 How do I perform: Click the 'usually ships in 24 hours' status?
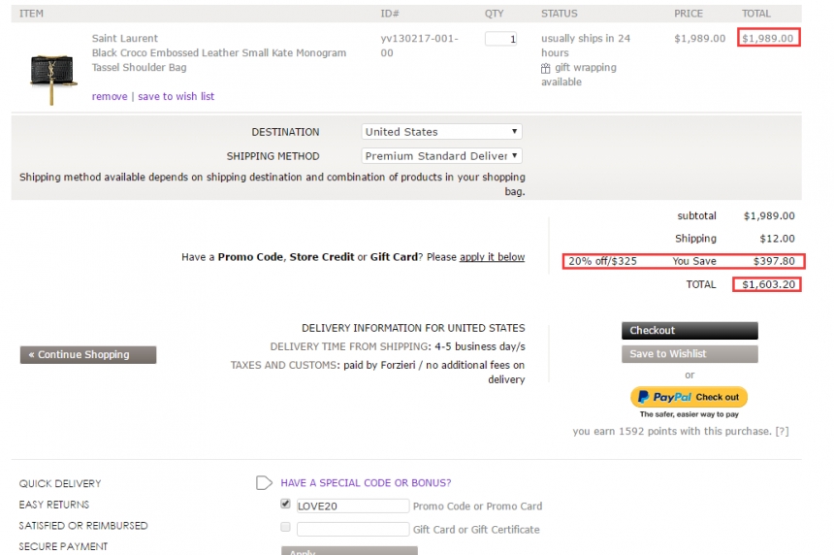point(586,46)
